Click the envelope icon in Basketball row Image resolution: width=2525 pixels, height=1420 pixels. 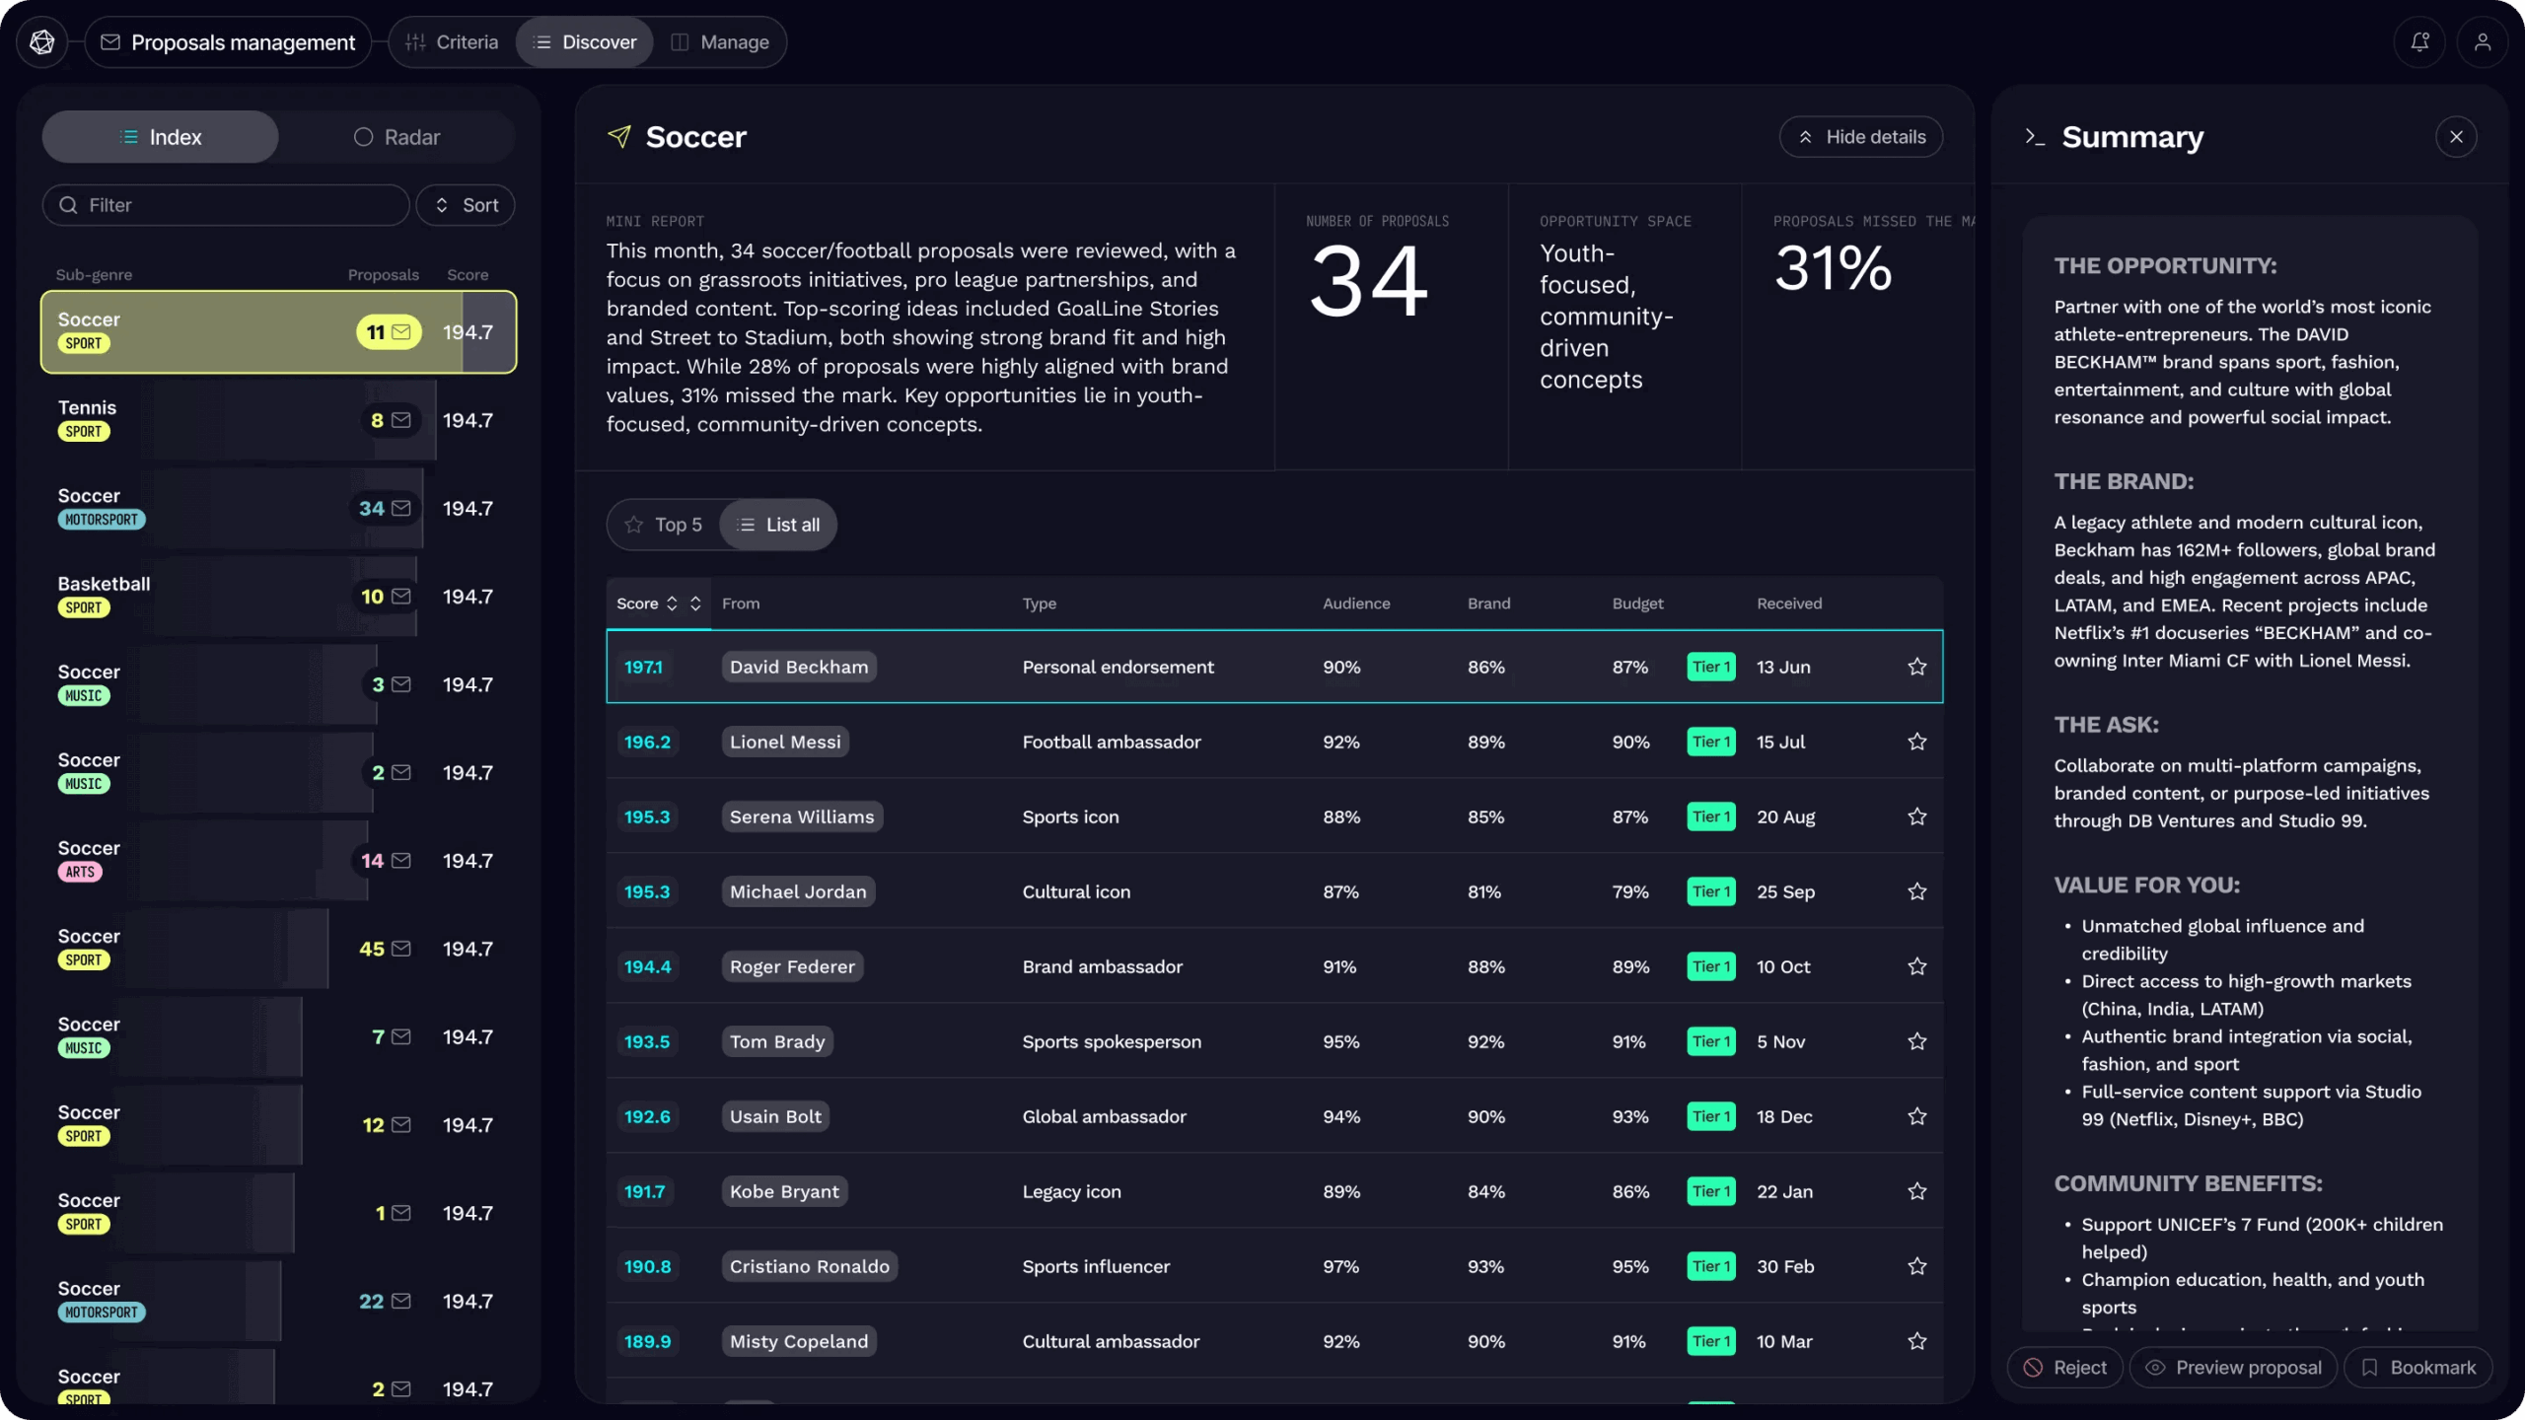click(x=401, y=598)
